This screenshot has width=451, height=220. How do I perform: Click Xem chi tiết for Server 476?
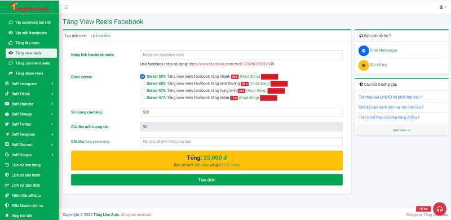click(x=276, y=91)
